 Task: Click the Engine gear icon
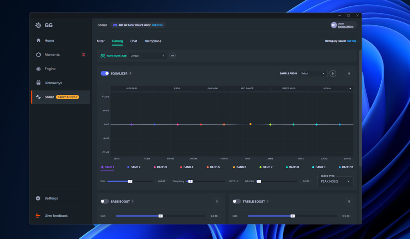pyautogui.click(x=38, y=69)
